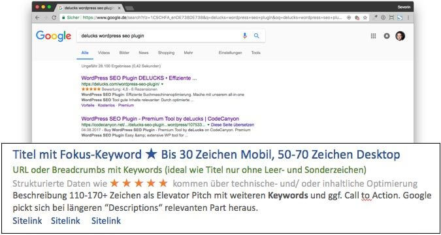This screenshot has width=441, height=235.
Task: Click the address bar URL
Action: [x=212, y=18]
